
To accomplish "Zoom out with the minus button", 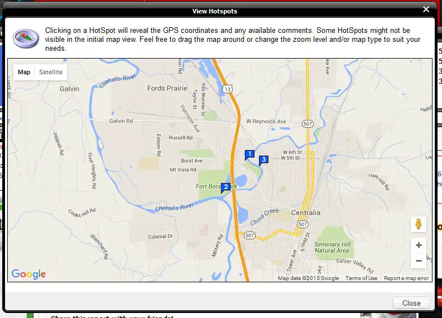I will point(419,261).
